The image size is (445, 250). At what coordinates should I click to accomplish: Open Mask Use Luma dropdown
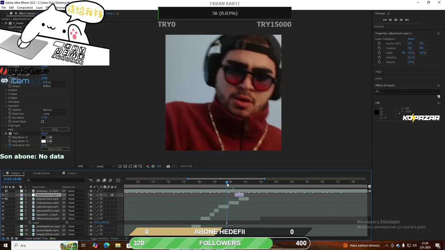[55, 114]
